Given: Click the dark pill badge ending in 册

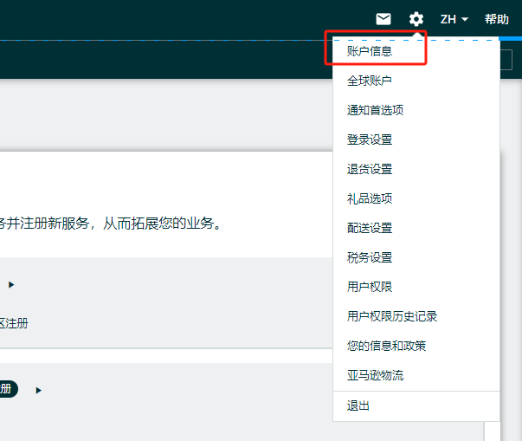Looking at the screenshot, I should (9, 389).
